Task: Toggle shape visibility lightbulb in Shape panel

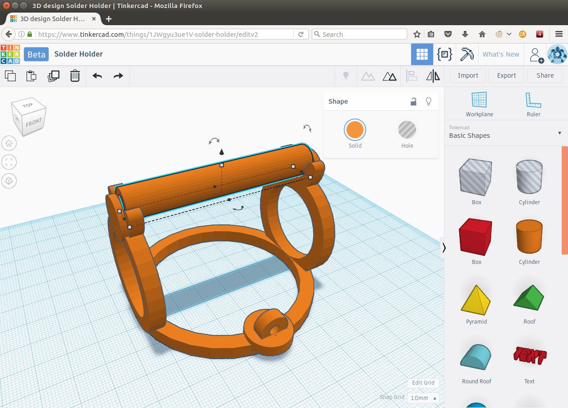Action: coord(429,102)
